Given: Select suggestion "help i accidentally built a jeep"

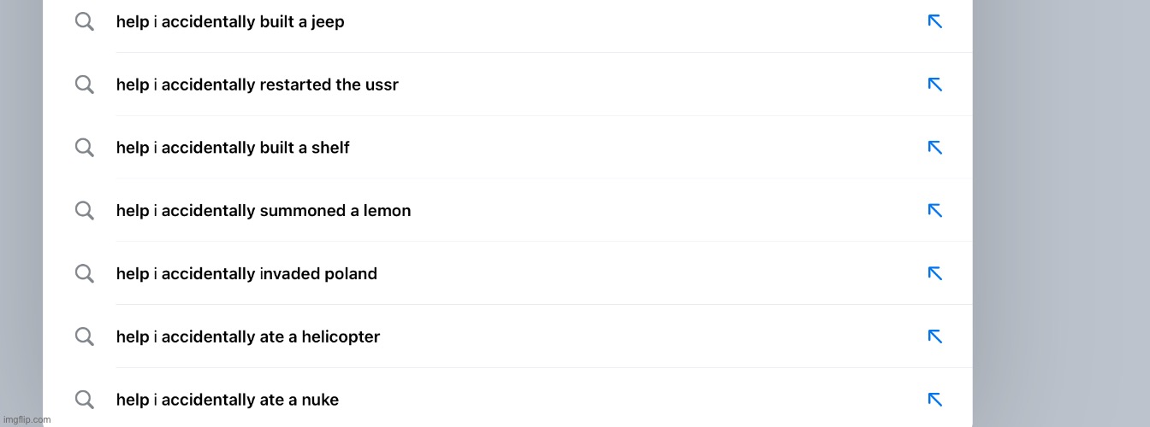Looking at the screenshot, I should pyautogui.click(x=507, y=21).
